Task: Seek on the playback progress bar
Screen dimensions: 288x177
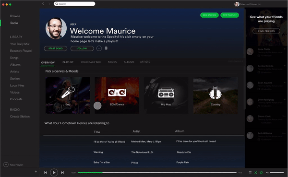Action: 157,173
